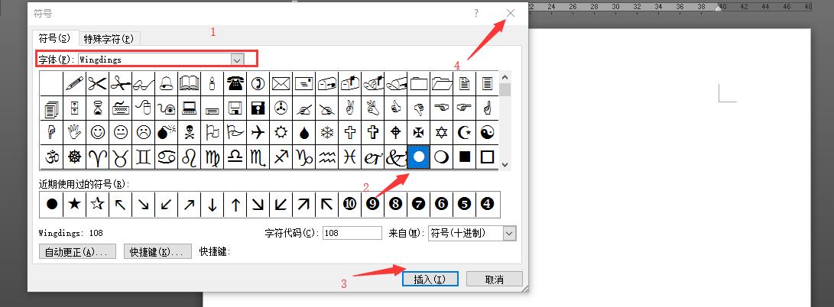Choose the computer mouse symbol
Viewport: 834px width, 307px height.
click(144, 108)
